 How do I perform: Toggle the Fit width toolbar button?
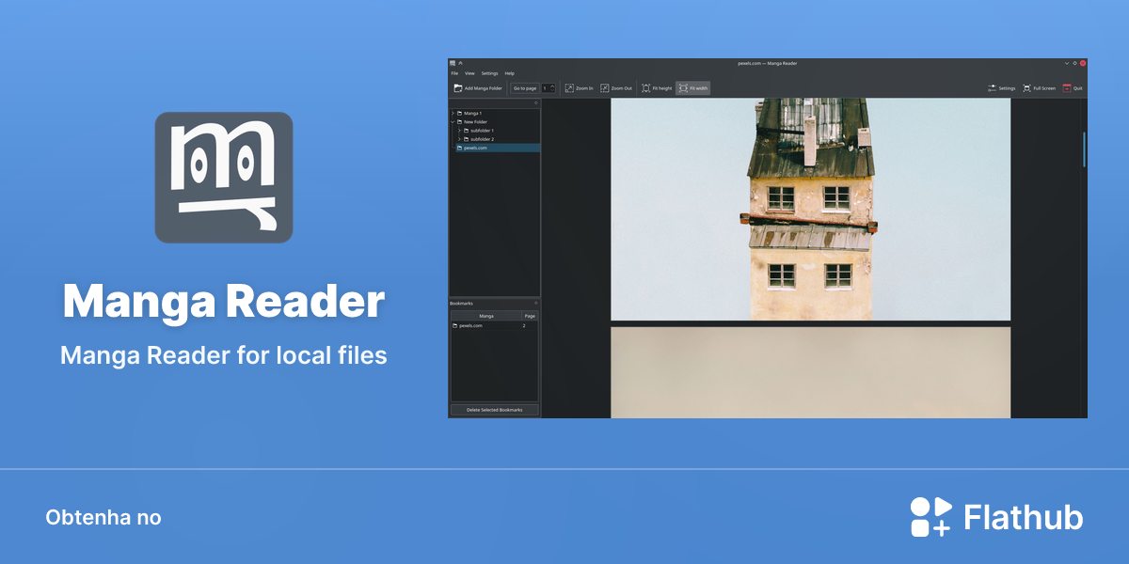(x=692, y=88)
